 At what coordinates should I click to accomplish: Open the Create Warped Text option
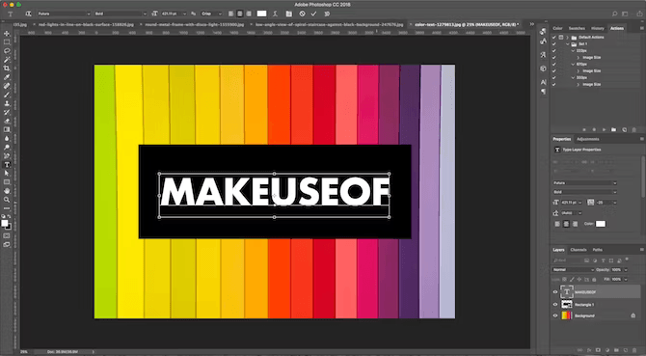point(275,14)
